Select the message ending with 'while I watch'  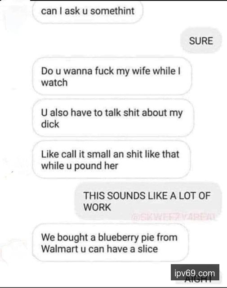click(112, 76)
